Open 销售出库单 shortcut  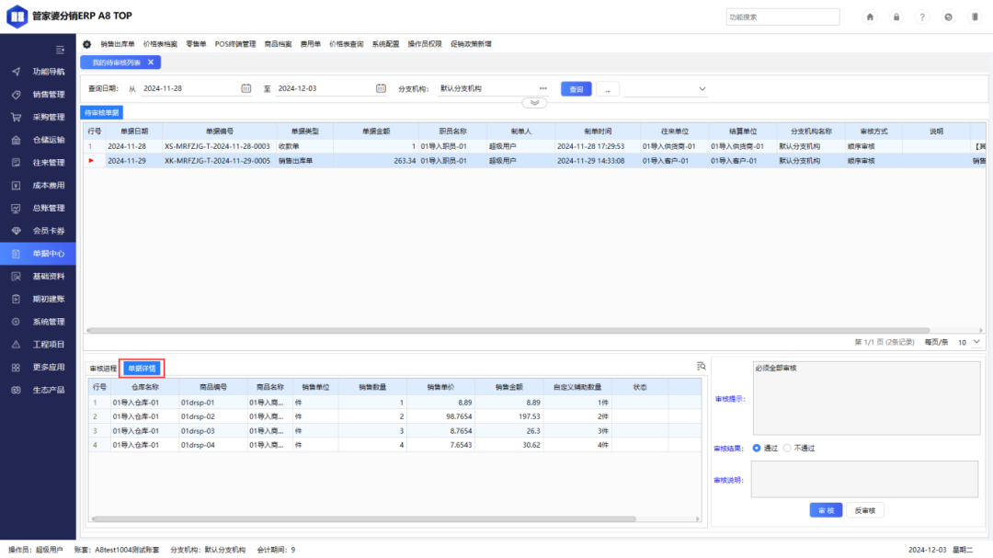118,44
